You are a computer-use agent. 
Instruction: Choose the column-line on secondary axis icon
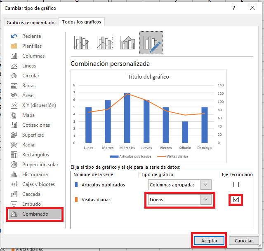(x=105, y=43)
